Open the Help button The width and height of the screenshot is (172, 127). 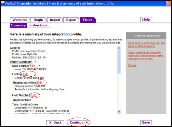tap(146, 19)
